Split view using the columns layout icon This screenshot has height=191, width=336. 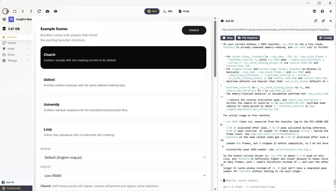[314, 11]
